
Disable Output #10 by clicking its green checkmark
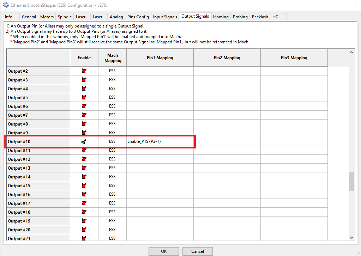[84, 141]
